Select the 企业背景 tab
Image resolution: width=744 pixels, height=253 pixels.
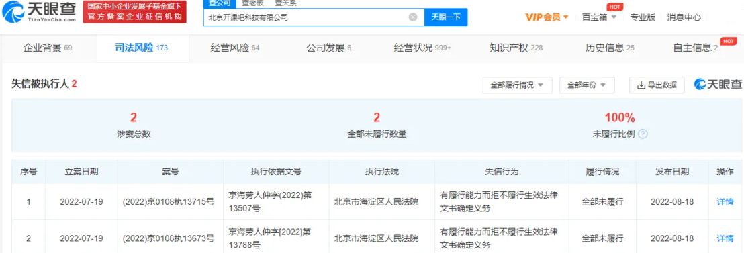tap(48, 48)
